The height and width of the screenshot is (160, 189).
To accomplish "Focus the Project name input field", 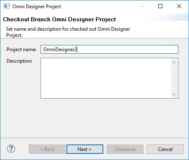I will click(109, 50).
